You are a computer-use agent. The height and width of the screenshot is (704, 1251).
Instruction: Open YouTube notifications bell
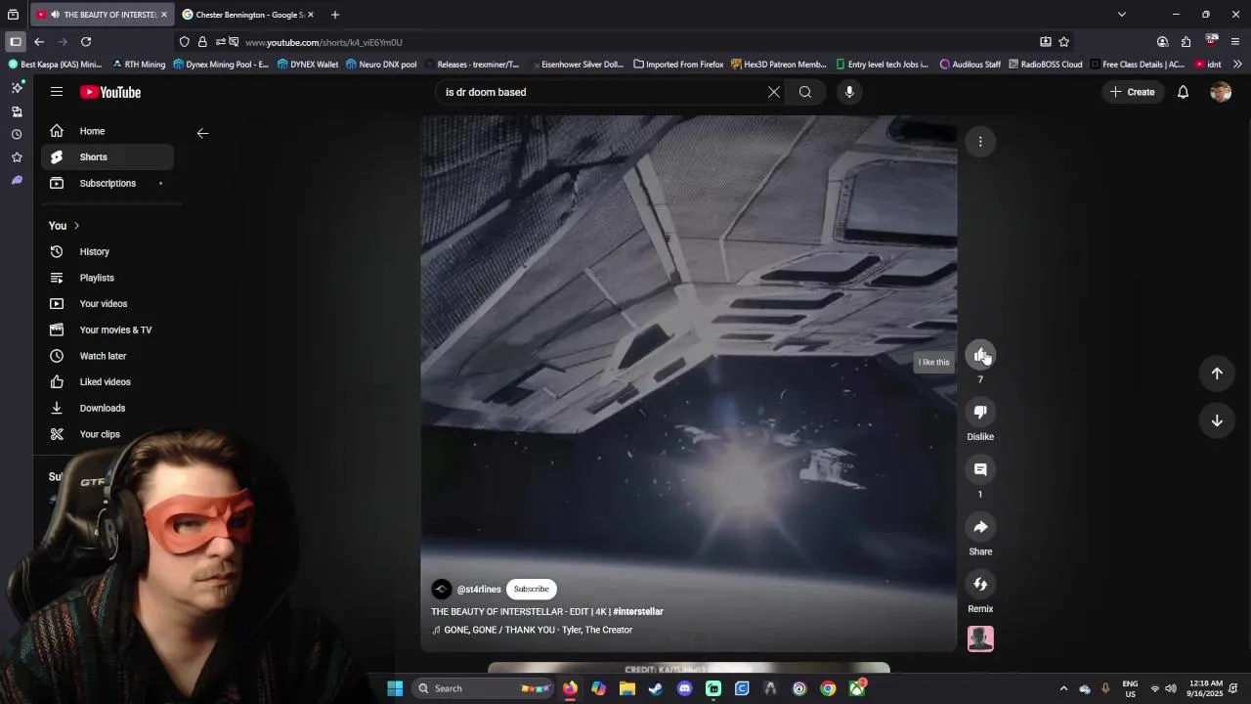(x=1183, y=92)
